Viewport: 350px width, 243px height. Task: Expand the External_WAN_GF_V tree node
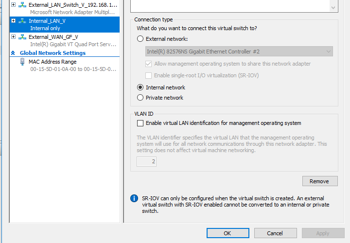(x=14, y=37)
